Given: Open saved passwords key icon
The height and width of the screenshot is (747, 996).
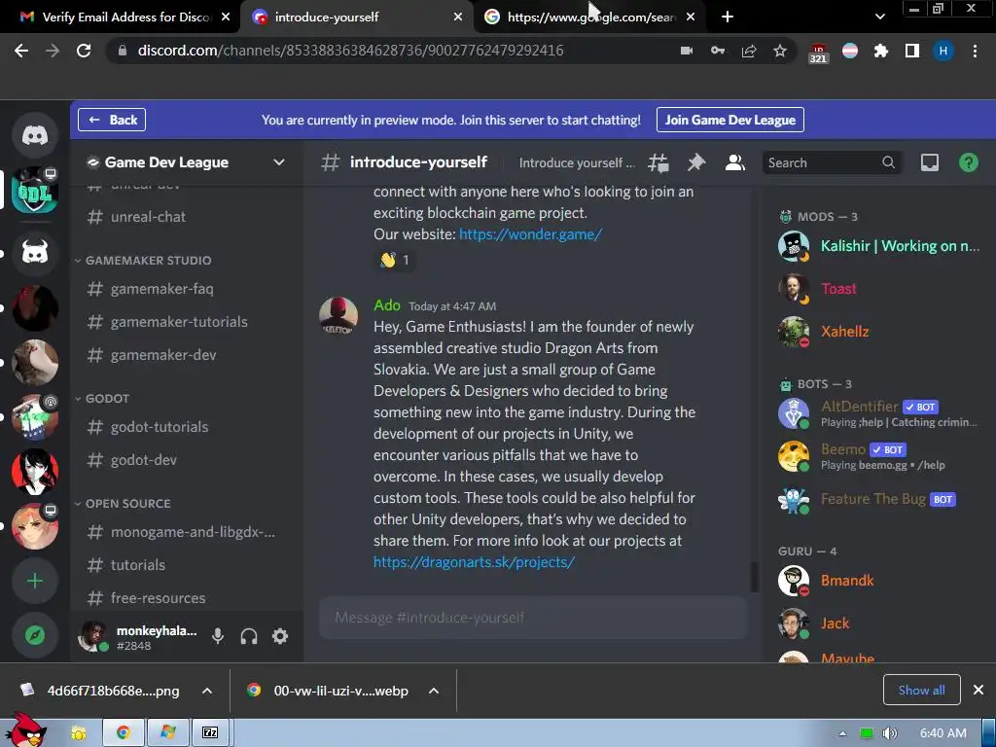Looking at the screenshot, I should point(718,51).
